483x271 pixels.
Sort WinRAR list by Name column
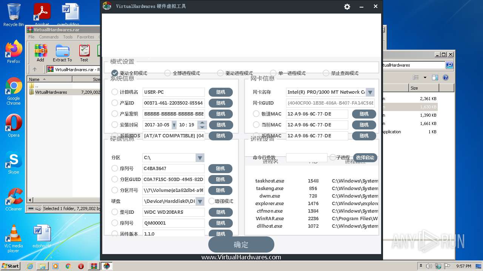(x=50, y=79)
